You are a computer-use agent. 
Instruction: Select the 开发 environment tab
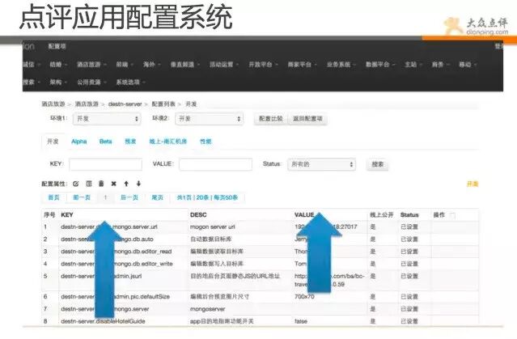53,142
